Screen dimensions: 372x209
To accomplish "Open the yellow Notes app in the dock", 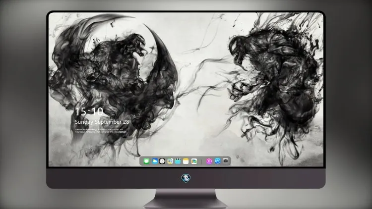I will pos(186,161).
